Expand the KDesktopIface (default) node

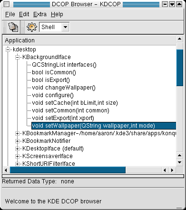point(17,149)
